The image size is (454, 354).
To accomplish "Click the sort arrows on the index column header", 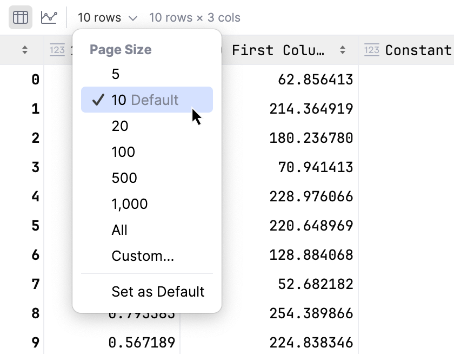I will 24,50.
